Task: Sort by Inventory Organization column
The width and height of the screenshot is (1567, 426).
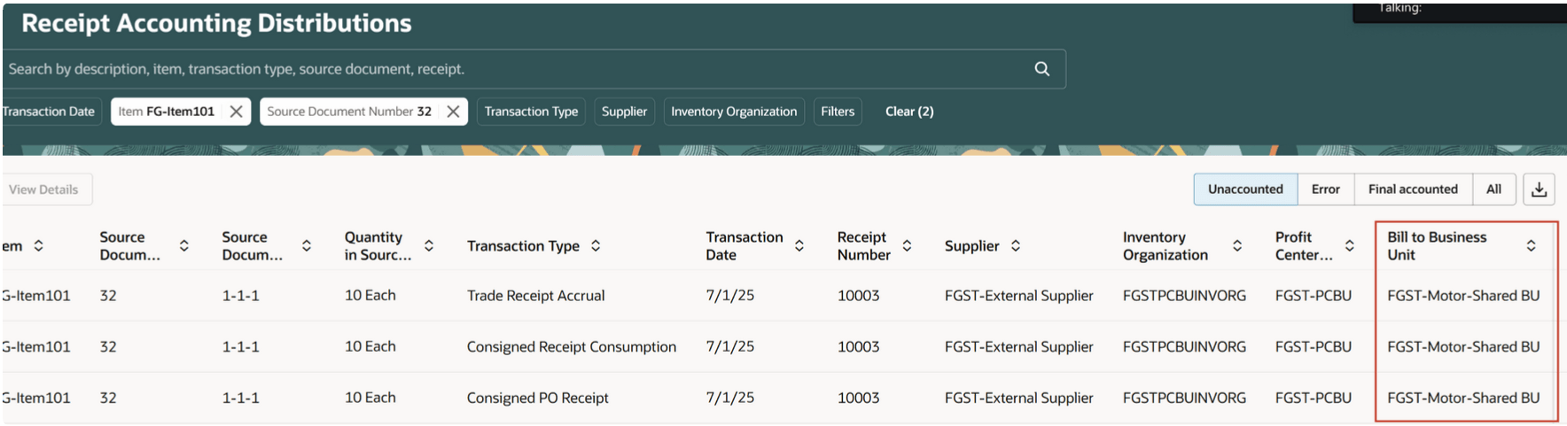Action: click(1237, 246)
